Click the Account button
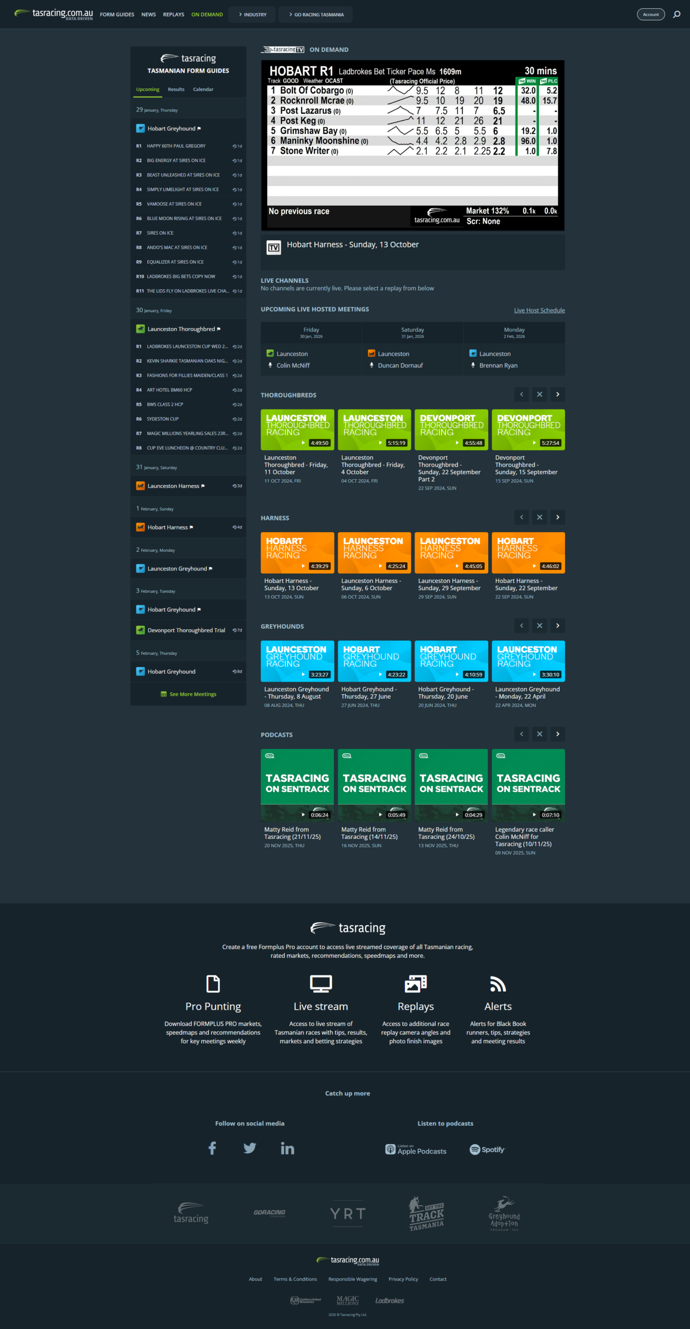The height and width of the screenshot is (1329, 690). click(651, 15)
